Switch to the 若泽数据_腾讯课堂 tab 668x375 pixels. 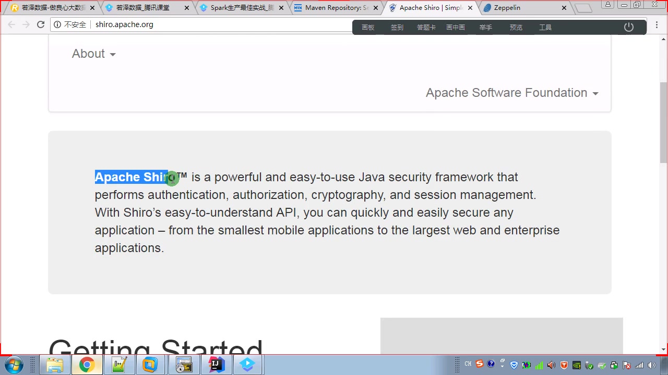pos(146,8)
